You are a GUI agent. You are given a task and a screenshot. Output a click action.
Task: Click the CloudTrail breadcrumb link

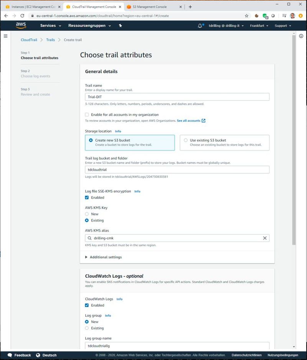(29, 40)
